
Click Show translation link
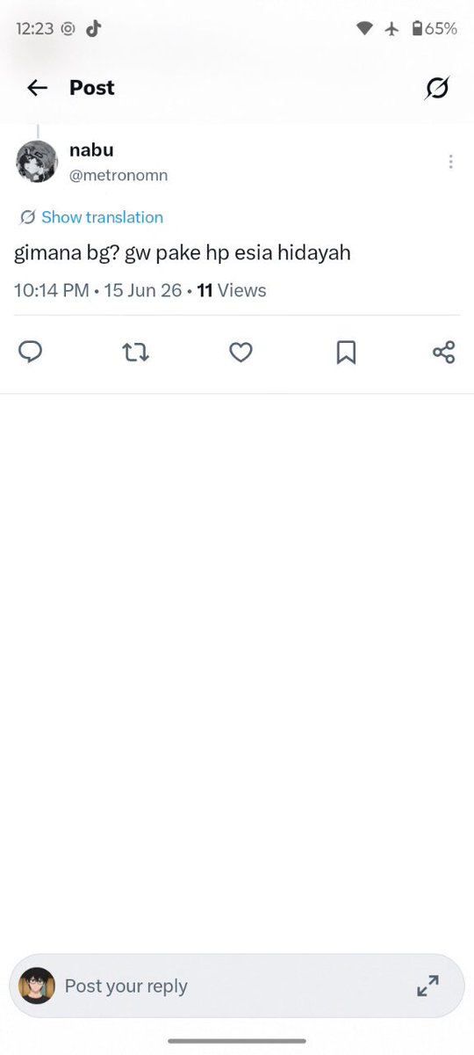(102, 217)
